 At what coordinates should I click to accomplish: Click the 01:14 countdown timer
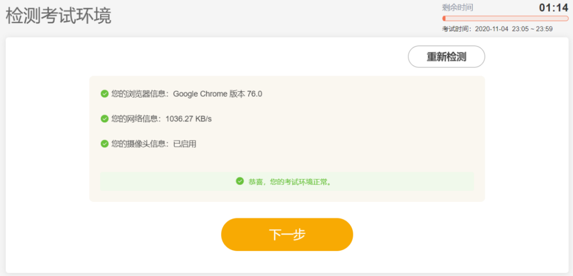pyautogui.click(x=553, y=7)
